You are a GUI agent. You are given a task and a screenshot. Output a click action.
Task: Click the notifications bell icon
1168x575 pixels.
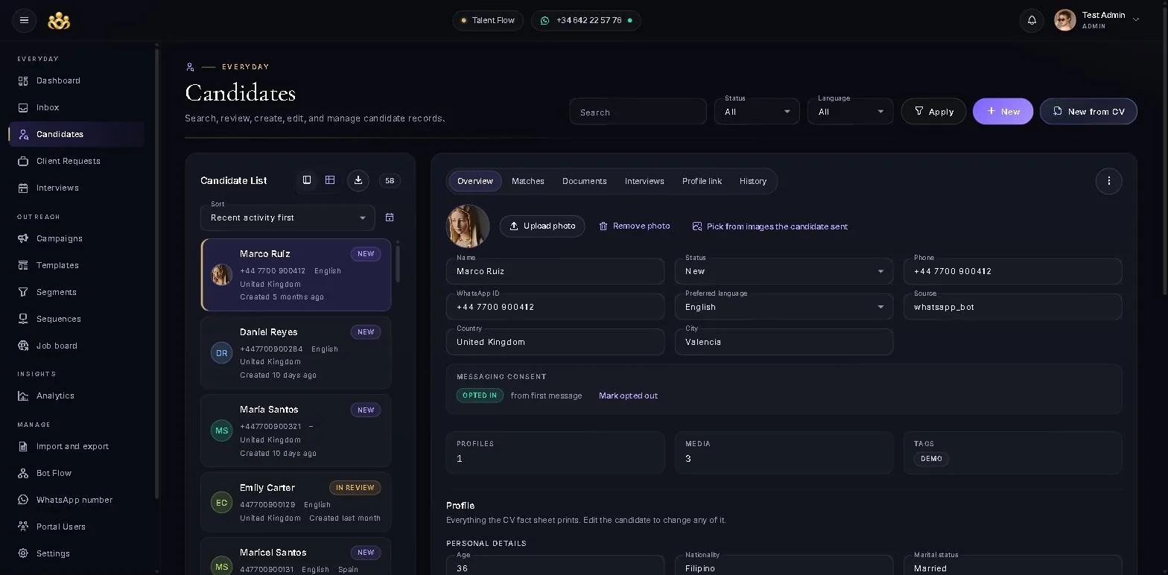coord(1032,20)
